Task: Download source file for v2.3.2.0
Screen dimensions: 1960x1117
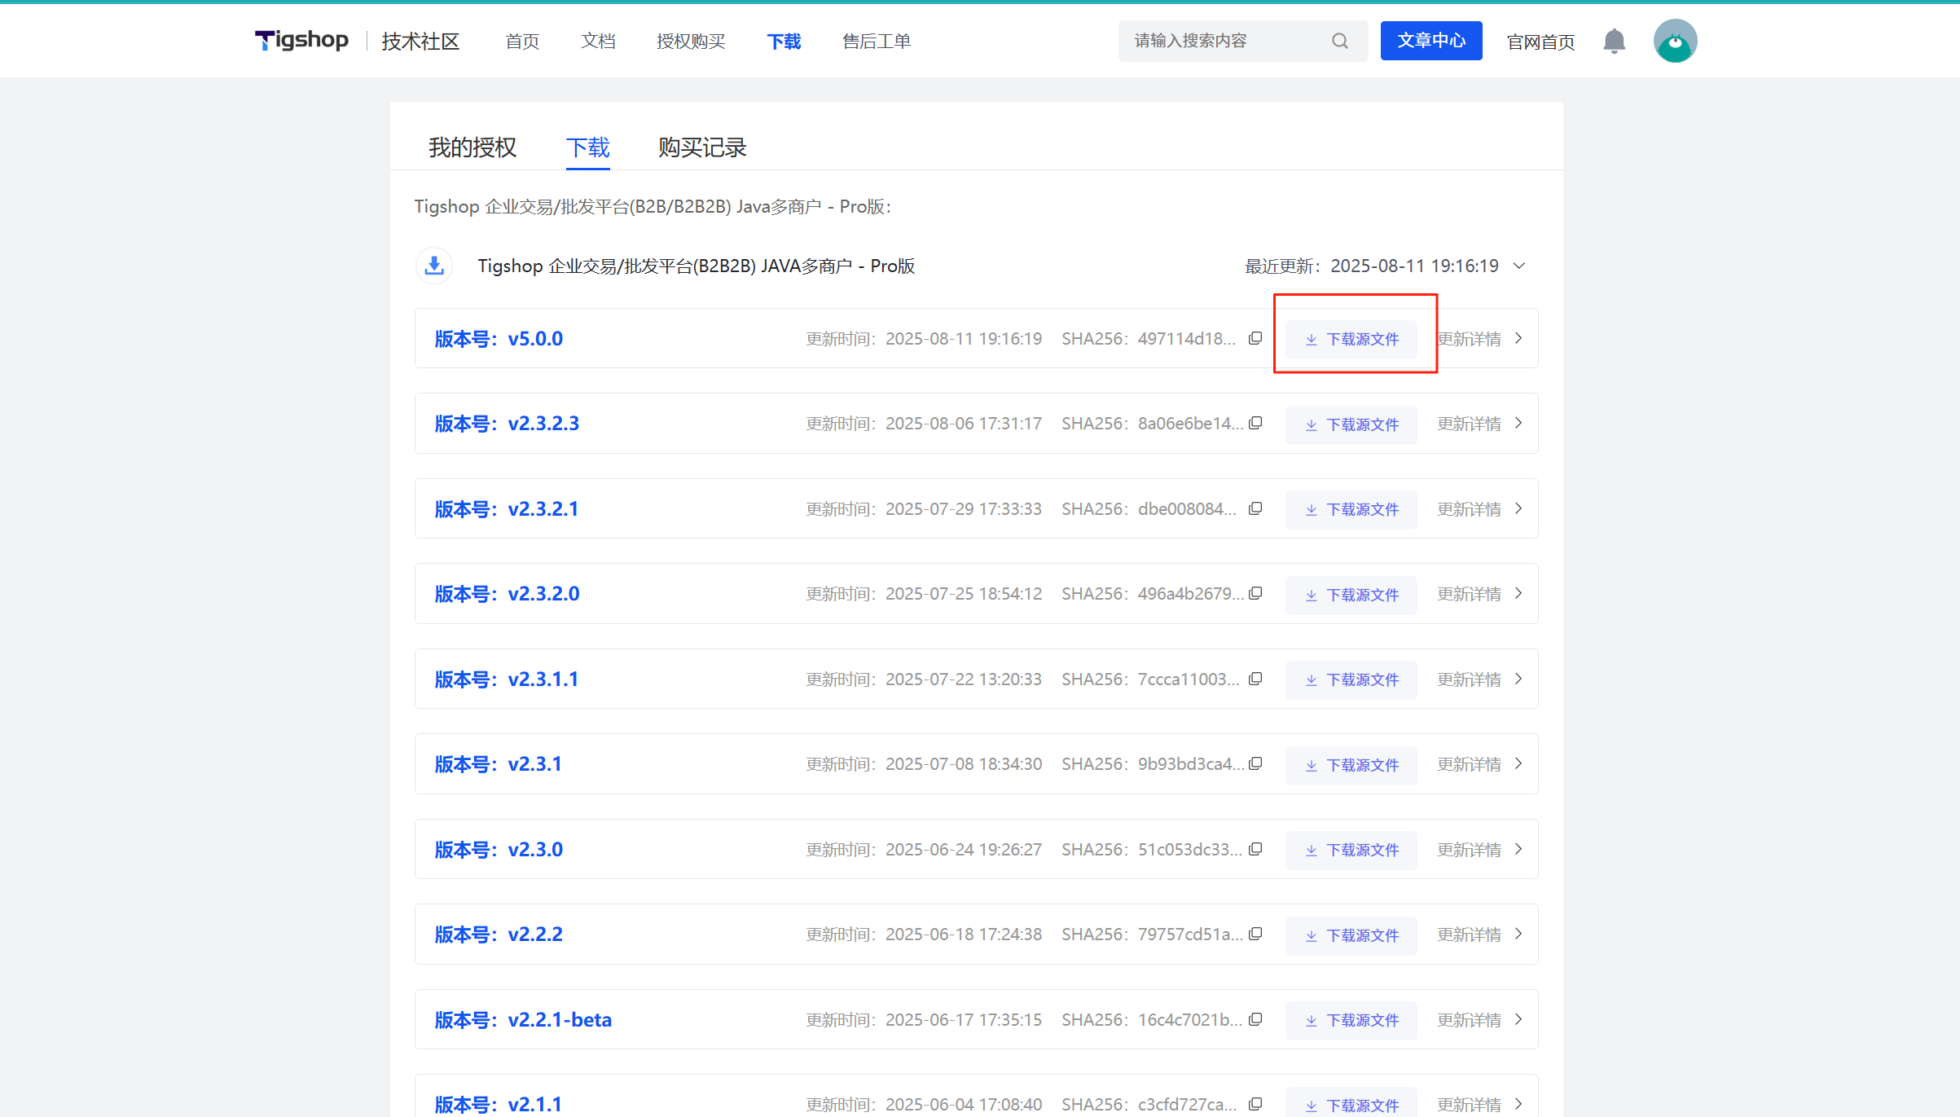Action: click(1351, 595)
